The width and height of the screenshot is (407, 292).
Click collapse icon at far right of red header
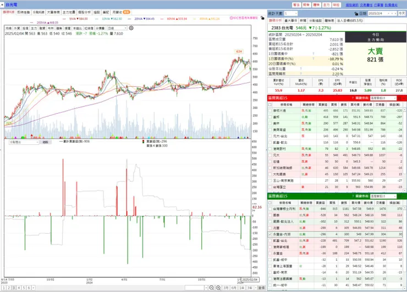click(404, 98)
